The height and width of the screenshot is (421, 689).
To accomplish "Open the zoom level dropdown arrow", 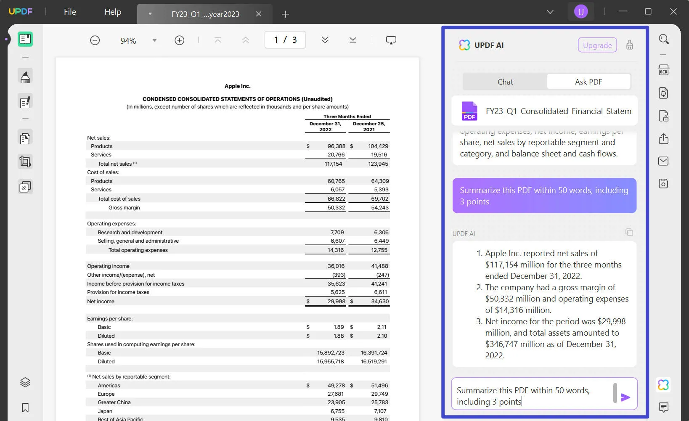I will 154,40.
